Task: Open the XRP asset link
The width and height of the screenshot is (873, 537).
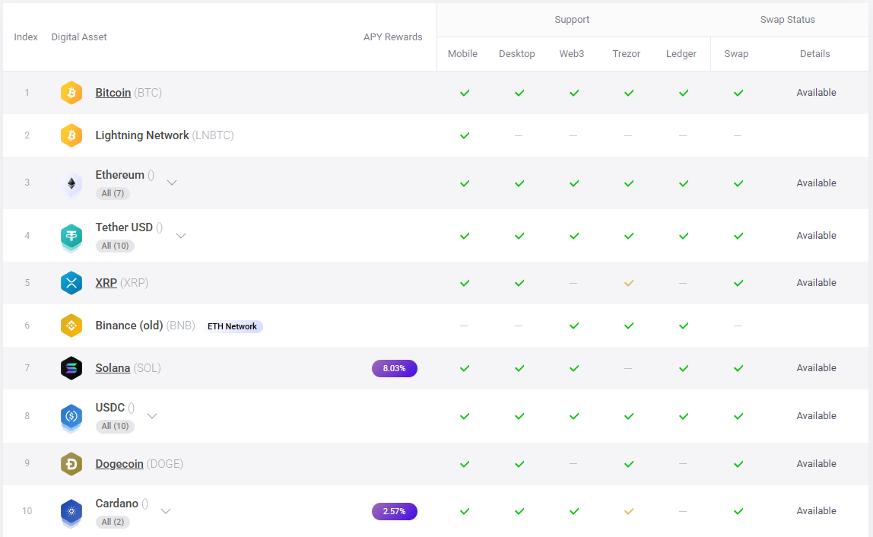Action: (x=106, y=282)
